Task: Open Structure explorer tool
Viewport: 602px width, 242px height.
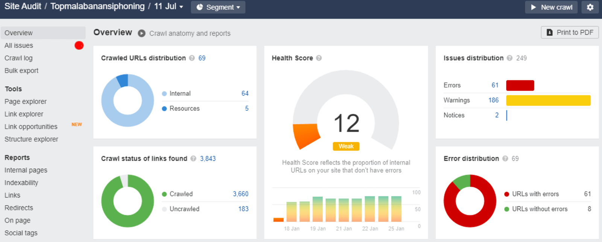Action: [x=31, y=139]
